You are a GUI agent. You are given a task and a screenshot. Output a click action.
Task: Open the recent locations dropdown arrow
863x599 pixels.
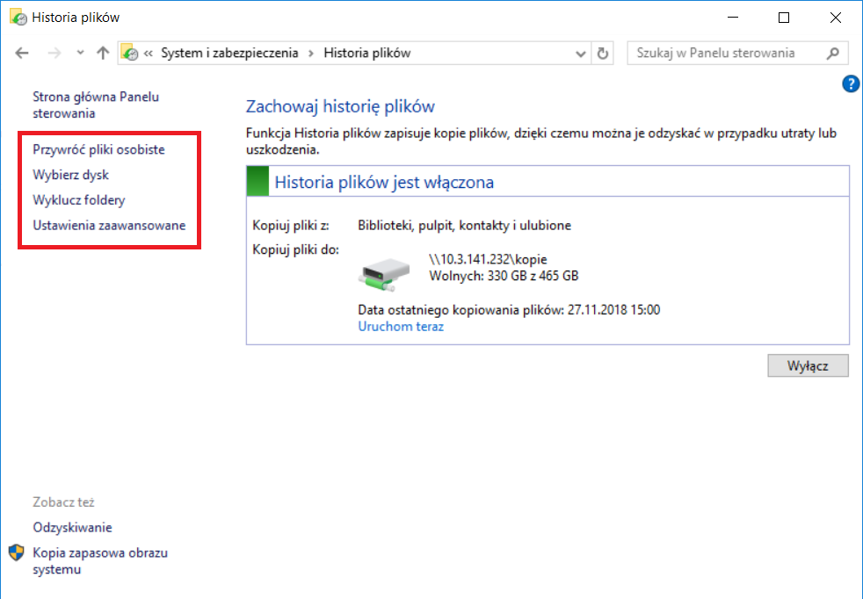pyautogui.click(x=80, y=53)
